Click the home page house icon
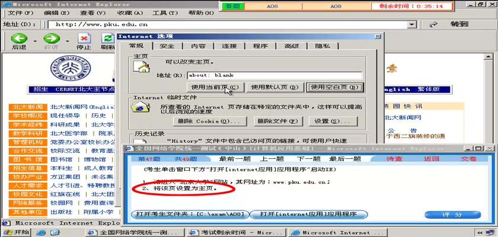The image size is (498, 237). pyautogui.click(x=141, y=66)
